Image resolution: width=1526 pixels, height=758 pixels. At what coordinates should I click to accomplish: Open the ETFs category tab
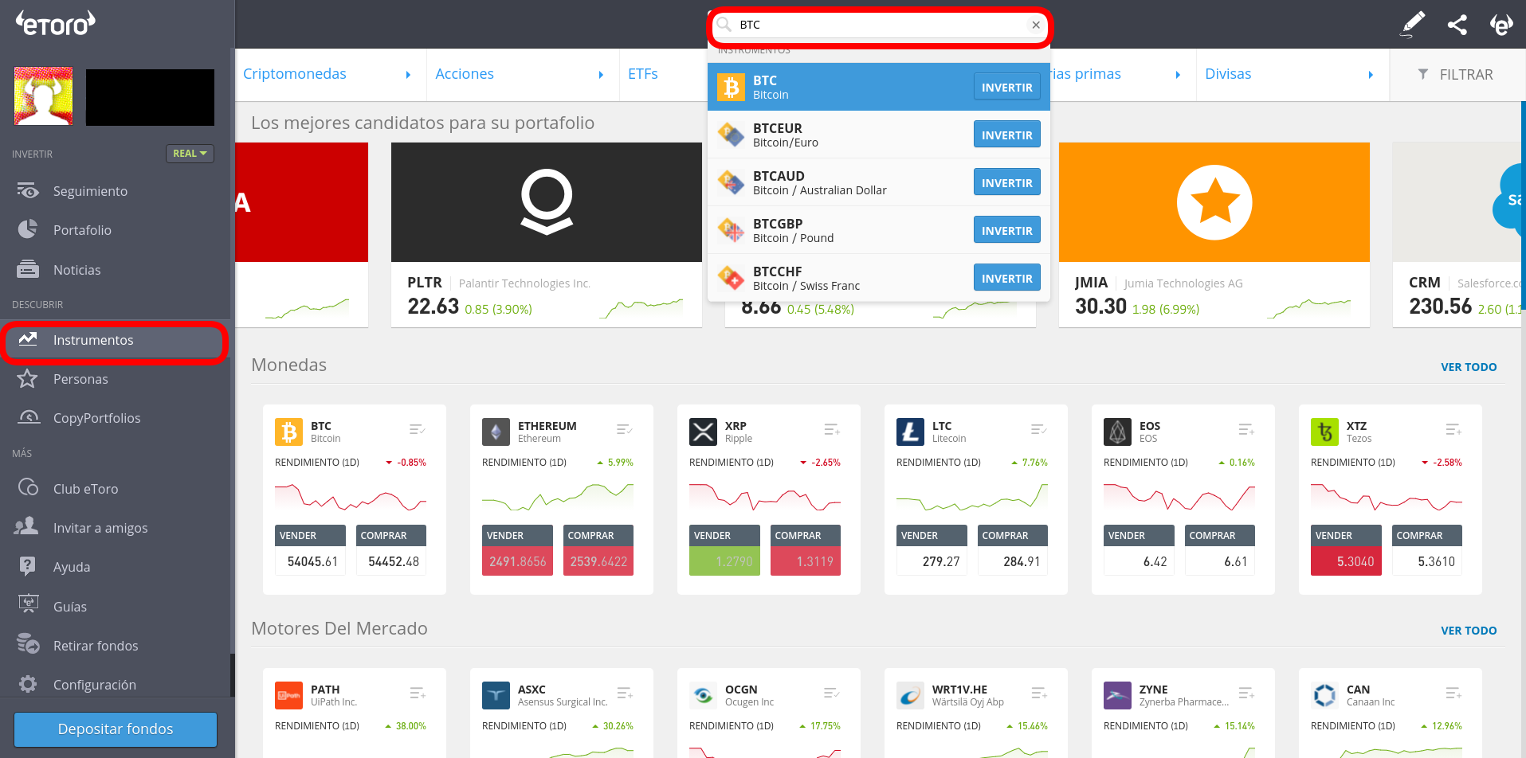(642, 74)
